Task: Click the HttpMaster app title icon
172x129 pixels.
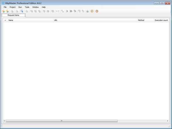Action: [3, 3]
